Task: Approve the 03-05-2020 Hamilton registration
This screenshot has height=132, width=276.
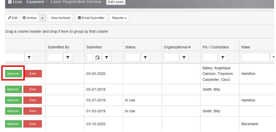Action: click(x=13, y=74)
